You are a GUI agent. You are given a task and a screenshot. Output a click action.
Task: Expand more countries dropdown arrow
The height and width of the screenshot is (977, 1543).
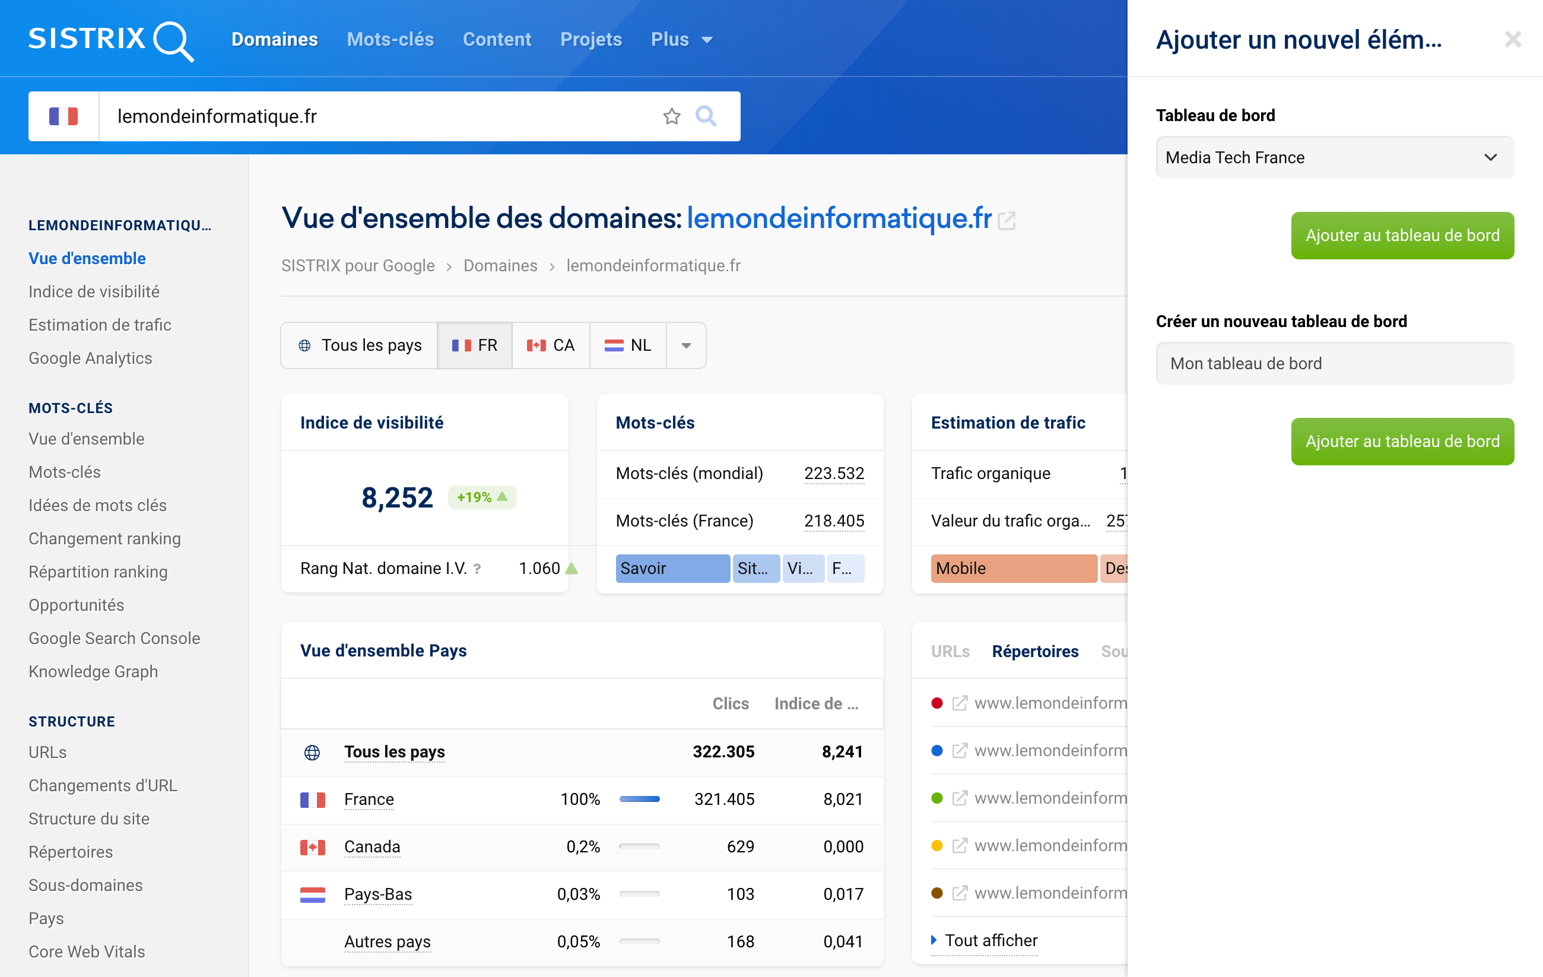click(686, 345)
